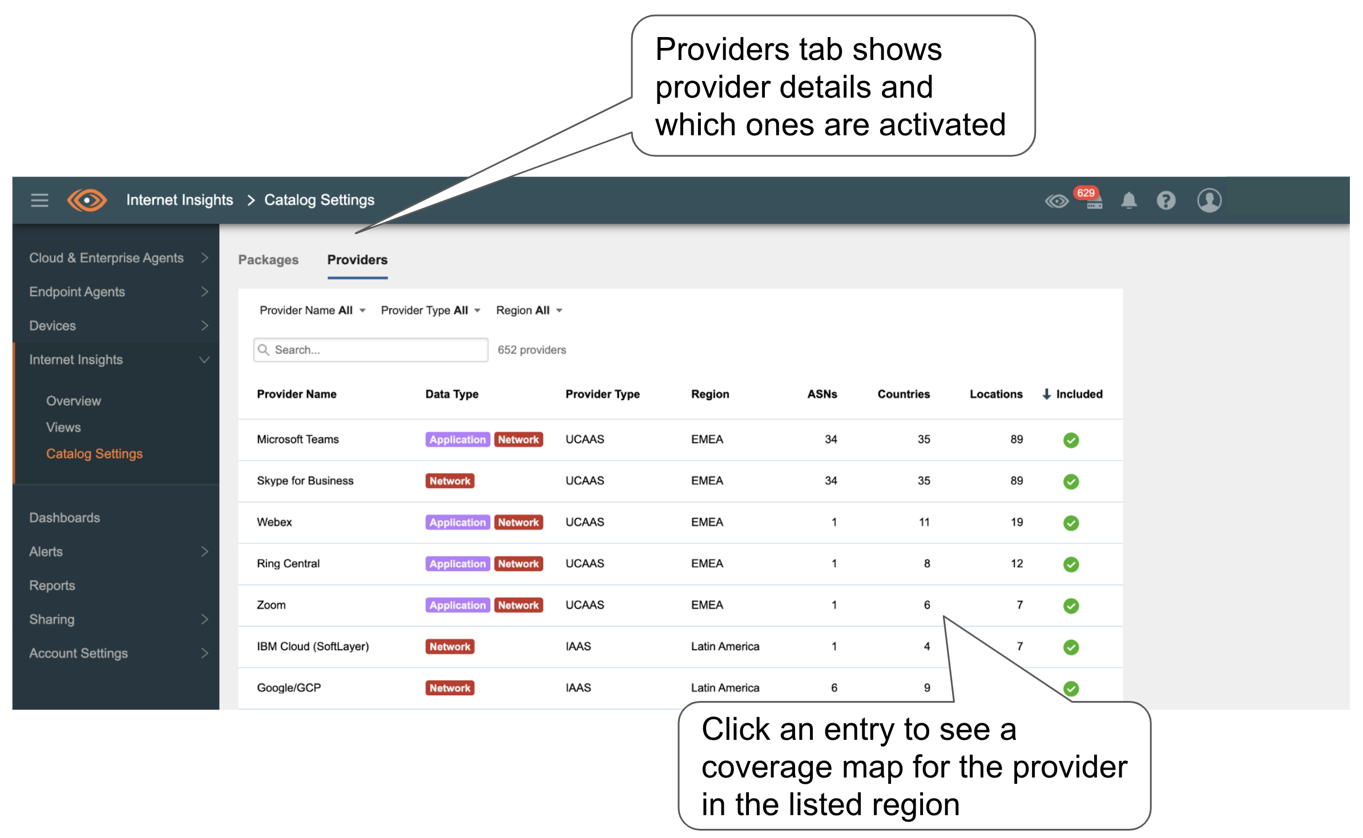Click the grey eye icon in header

1056,201
